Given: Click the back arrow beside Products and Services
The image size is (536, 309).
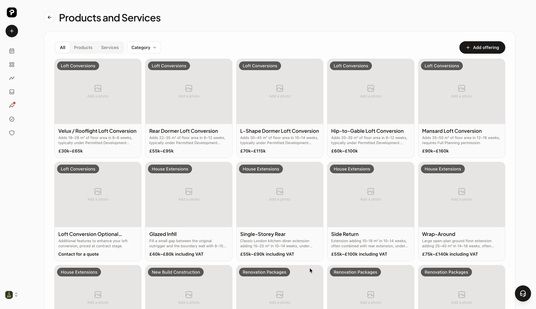Looking at the screenshot, I should pos(50,17).
